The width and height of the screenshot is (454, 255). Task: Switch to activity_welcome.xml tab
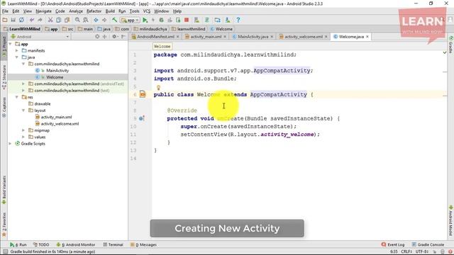(x=303, y=37)
